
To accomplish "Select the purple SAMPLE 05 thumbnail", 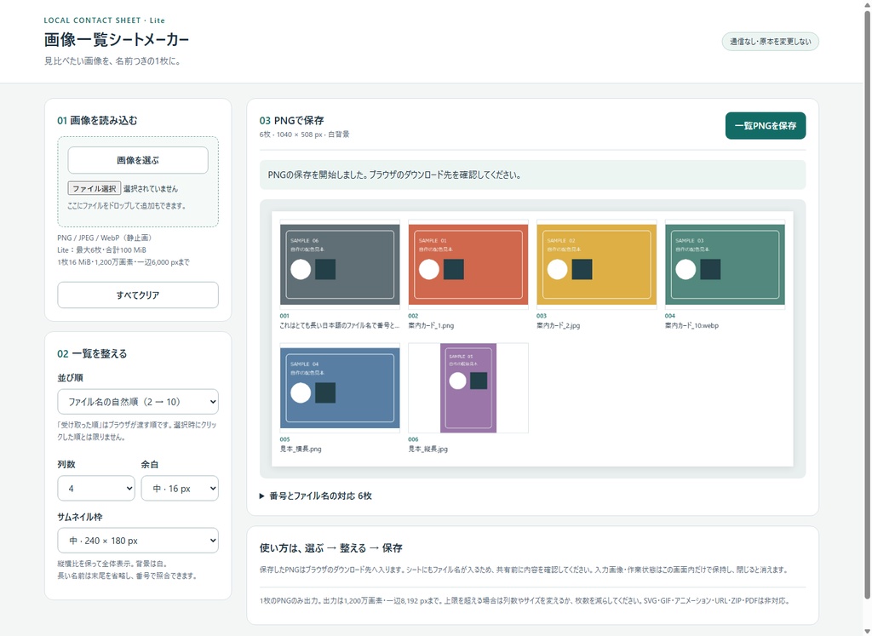I will tap(468, 388).
